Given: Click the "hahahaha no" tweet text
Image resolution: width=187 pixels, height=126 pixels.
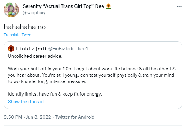Looking at the screenshot, I should tap(25, 27).
